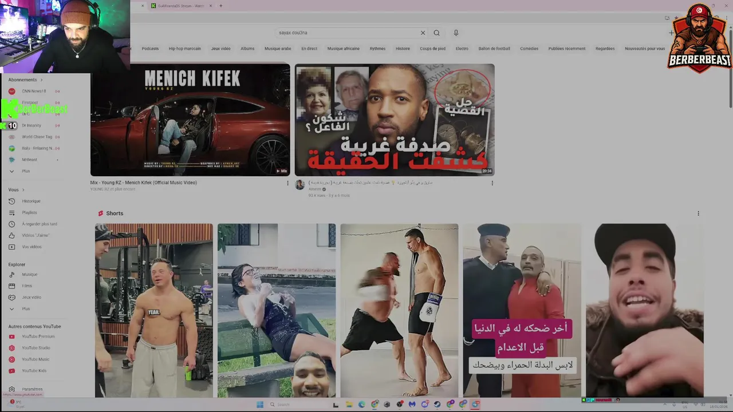Open Musique under Explorer
This screenshot has height=412, width=733.
pyautogui.click(x=29, y=275)
